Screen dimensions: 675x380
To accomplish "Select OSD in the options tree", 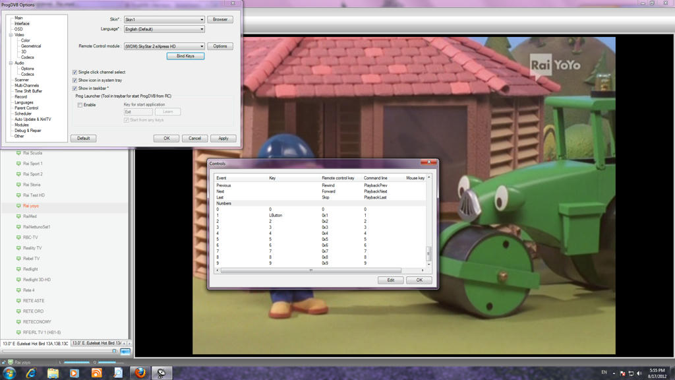I will [18, 29].
